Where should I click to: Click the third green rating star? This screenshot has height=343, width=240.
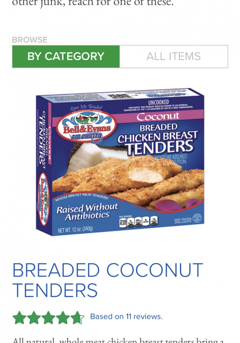click(48, 317)
